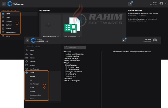Click the Team people icon in the back window sidebar
The width and height of the screenshot is (168, 108).
pos(3,17)
